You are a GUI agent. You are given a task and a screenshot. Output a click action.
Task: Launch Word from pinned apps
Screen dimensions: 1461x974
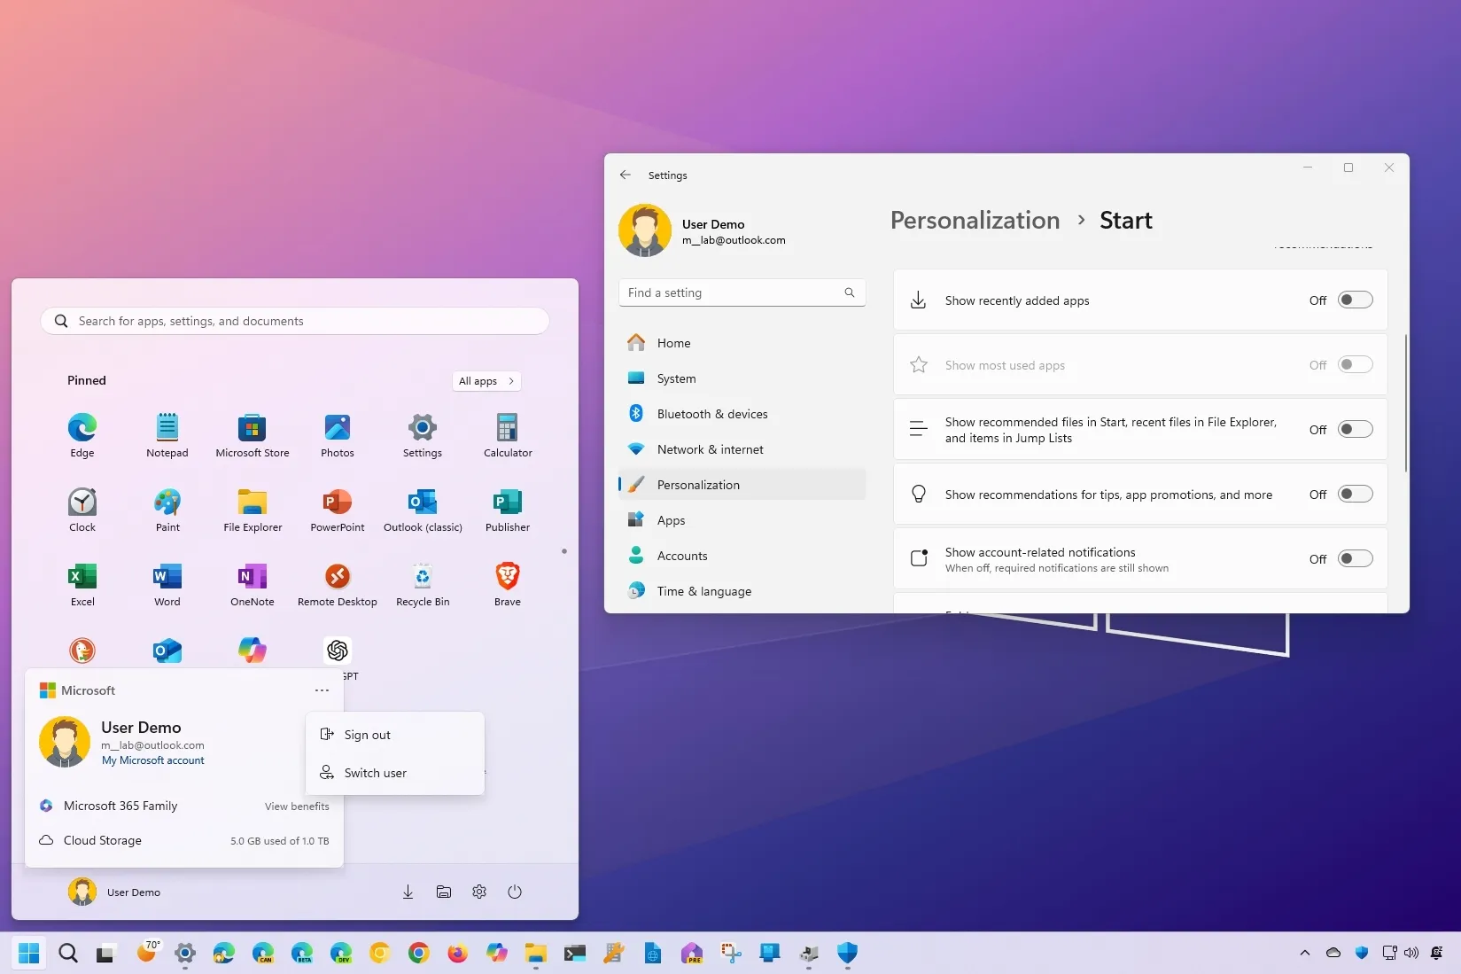tap(167, 583)
